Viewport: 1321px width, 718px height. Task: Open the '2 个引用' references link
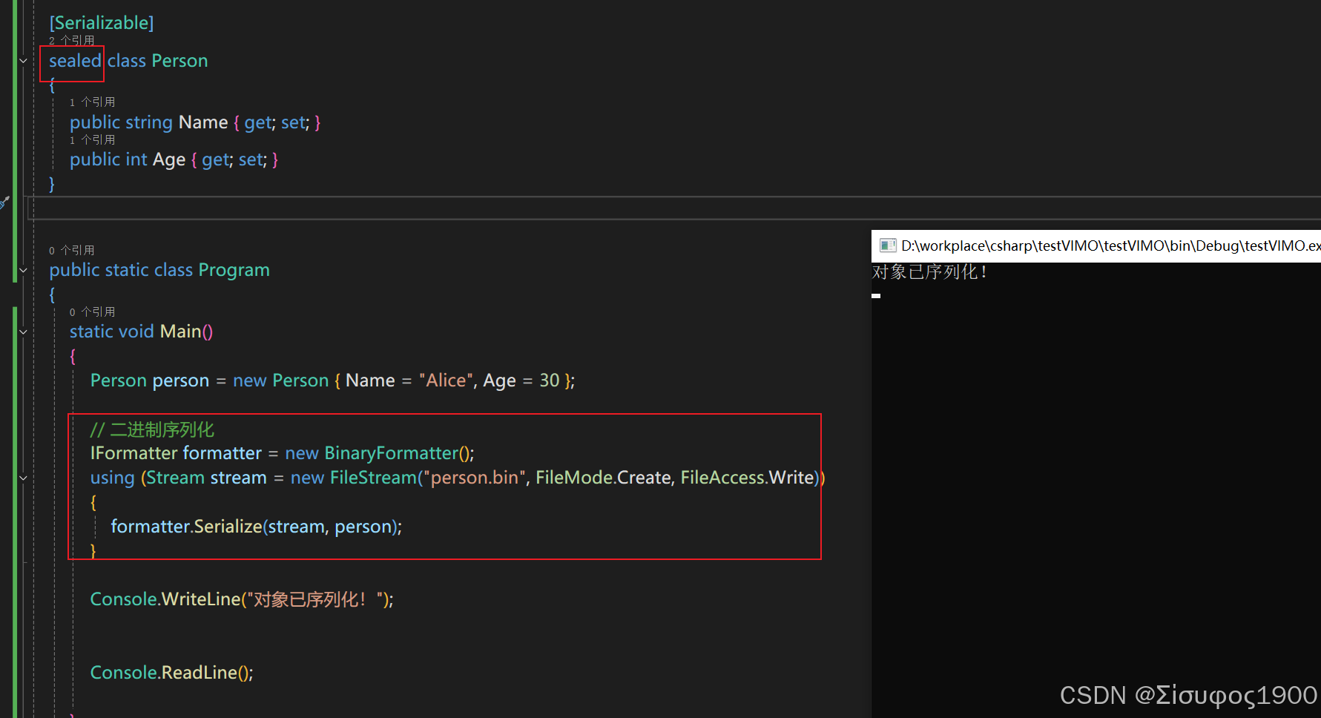(x=72, y=40)
